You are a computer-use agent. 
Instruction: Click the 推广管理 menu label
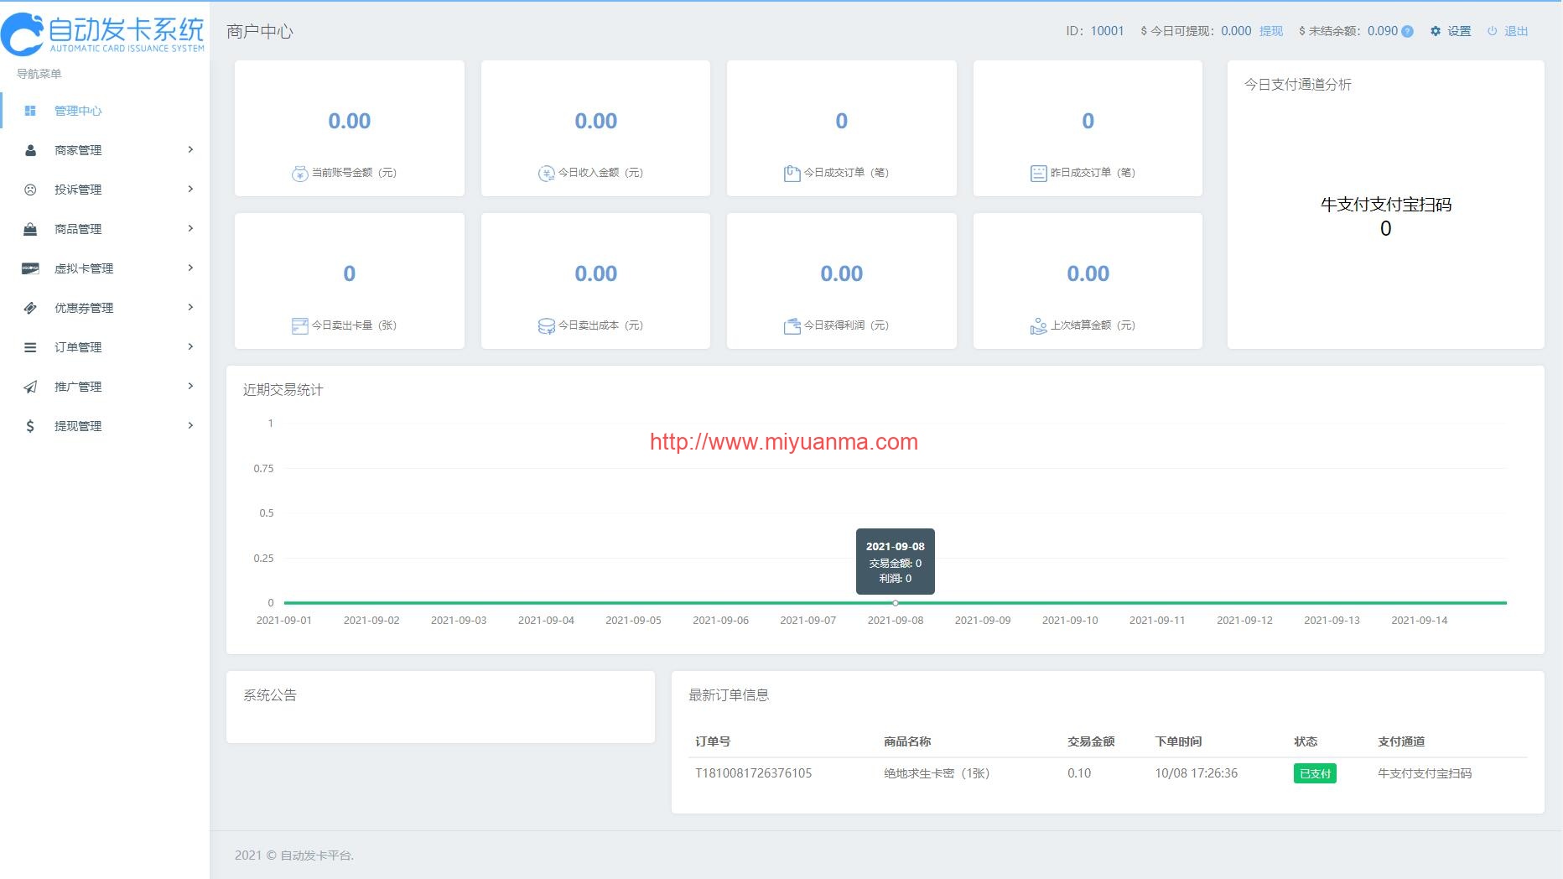point(78,387)
